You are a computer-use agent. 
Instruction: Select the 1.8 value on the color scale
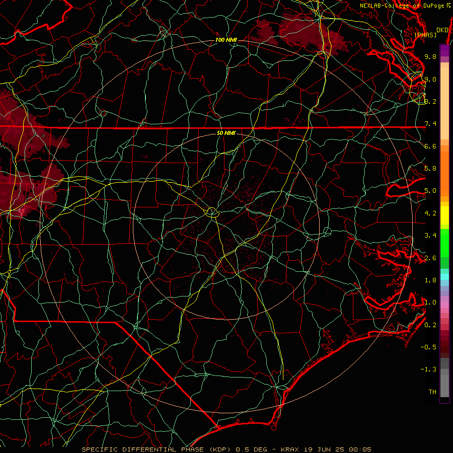pos(430,280)
